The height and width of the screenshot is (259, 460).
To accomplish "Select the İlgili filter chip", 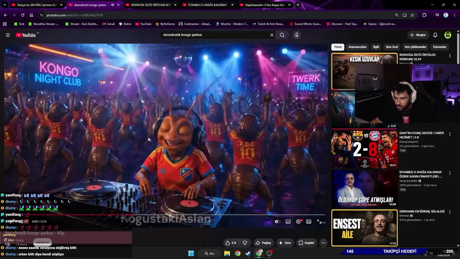I will point(376,47).
